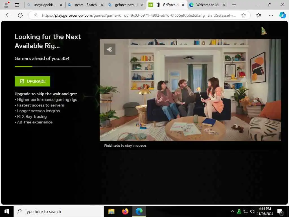Switch to the geforce now search tab
This screenshot has height=217, width=289.
(x=126, y=5)
